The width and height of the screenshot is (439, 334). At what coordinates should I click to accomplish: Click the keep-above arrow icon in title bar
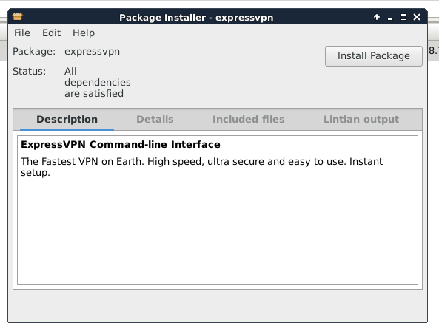[377, 17]
